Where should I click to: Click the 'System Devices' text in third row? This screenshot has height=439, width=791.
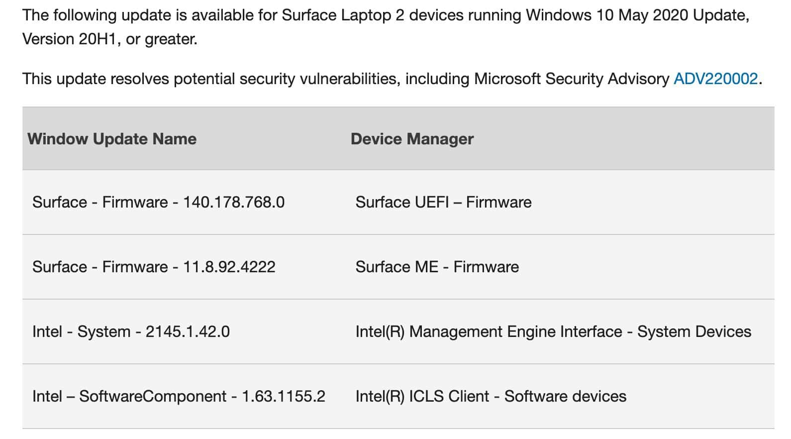(x=694, y=331)
